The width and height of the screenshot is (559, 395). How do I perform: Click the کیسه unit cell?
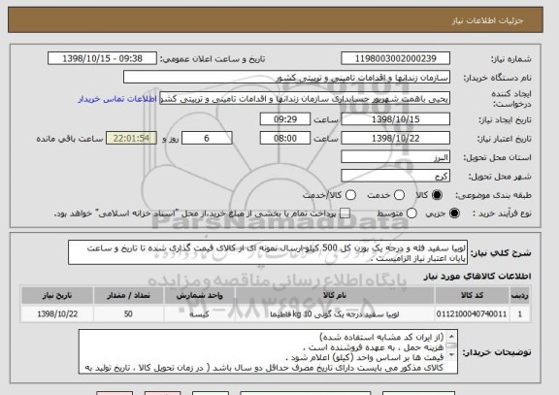199,314
